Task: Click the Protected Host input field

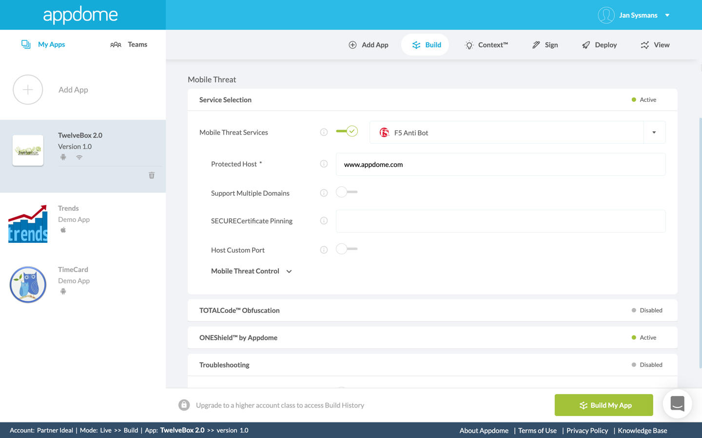Action: [x=501, y=164]
